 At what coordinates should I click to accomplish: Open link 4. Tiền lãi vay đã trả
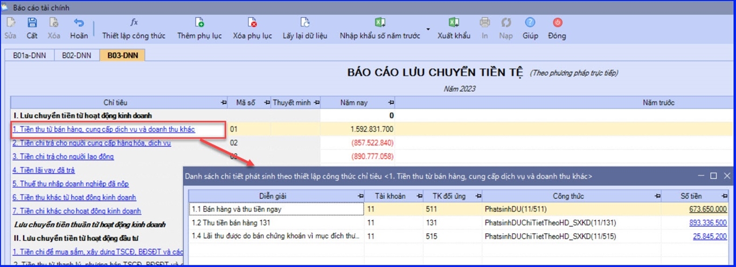pyautogui.click(x=44, y=170)
